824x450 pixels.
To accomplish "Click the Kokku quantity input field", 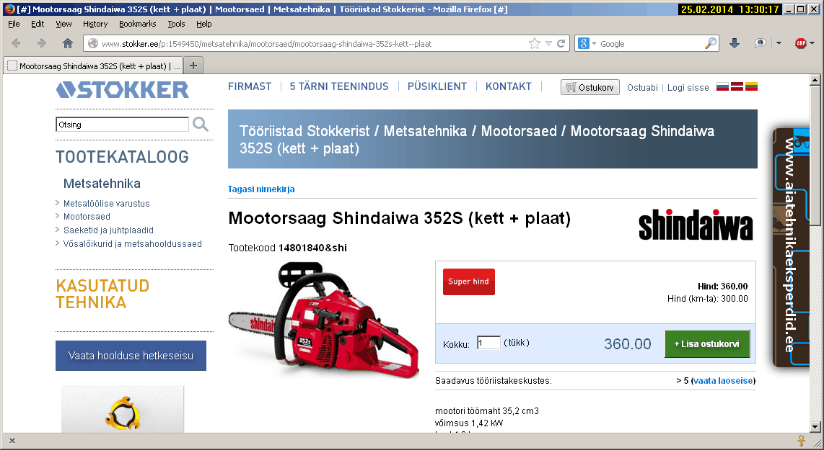I will [488, 343].
